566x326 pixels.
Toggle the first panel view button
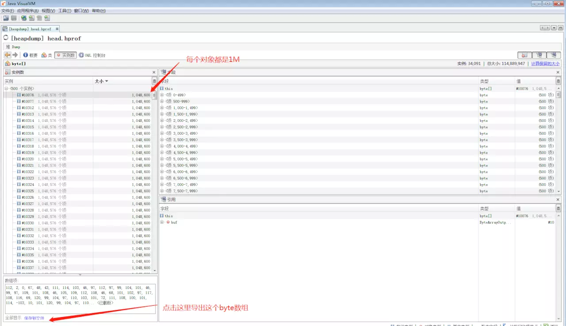click(x=525, y=55)
